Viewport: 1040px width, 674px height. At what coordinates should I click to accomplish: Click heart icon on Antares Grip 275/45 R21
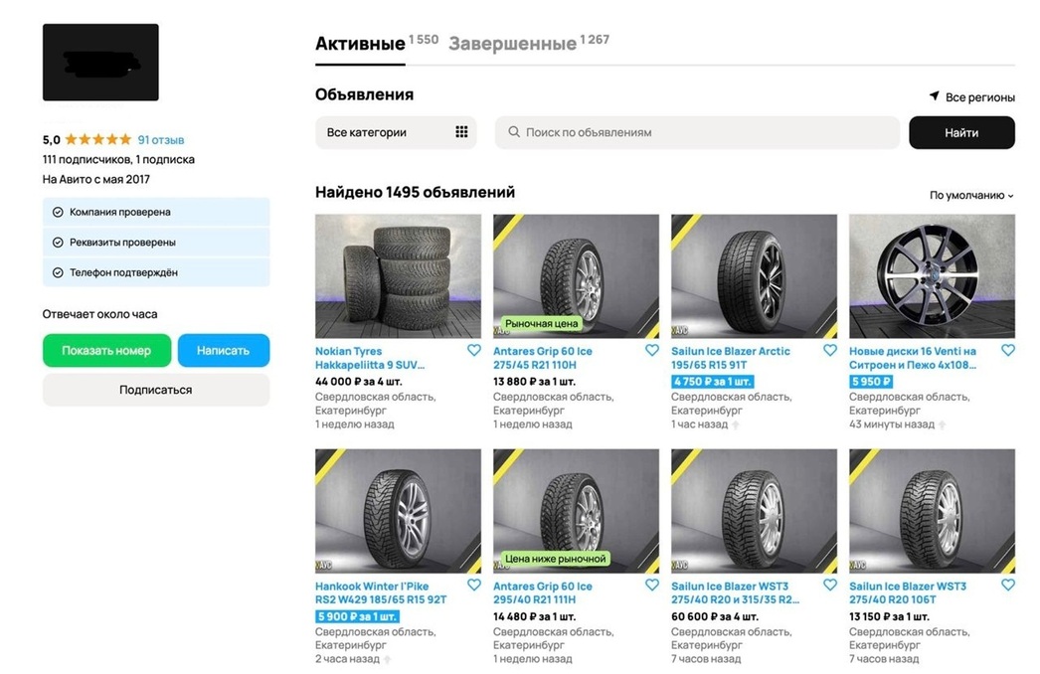point(652,351)
